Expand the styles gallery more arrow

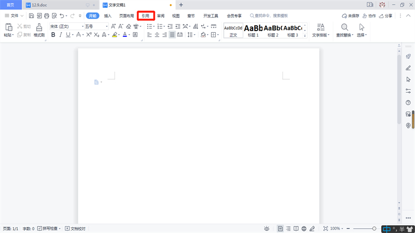tap(305, 35)
